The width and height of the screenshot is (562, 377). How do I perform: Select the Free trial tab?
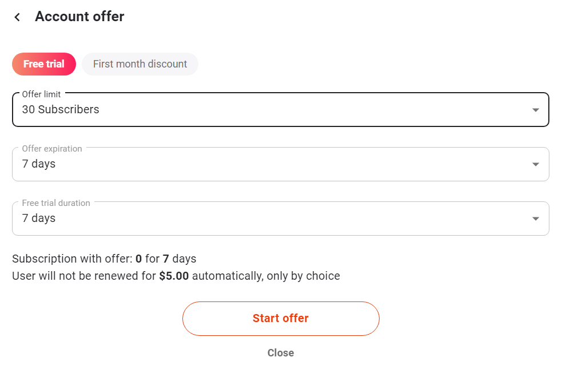point(44,64)
